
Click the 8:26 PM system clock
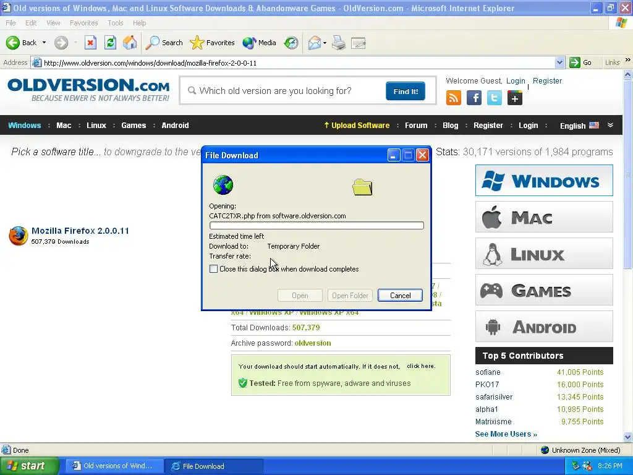(610, 466)
